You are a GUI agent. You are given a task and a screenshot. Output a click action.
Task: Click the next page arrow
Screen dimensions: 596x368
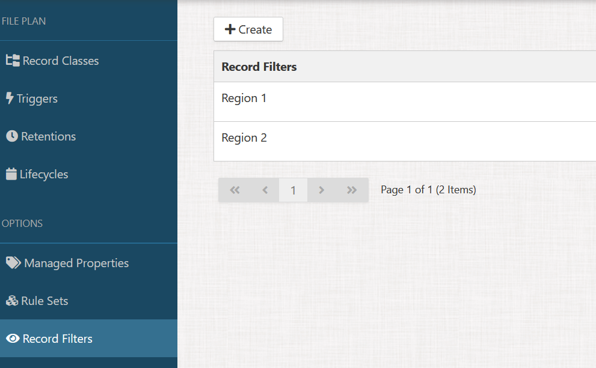tap(322, 189)
